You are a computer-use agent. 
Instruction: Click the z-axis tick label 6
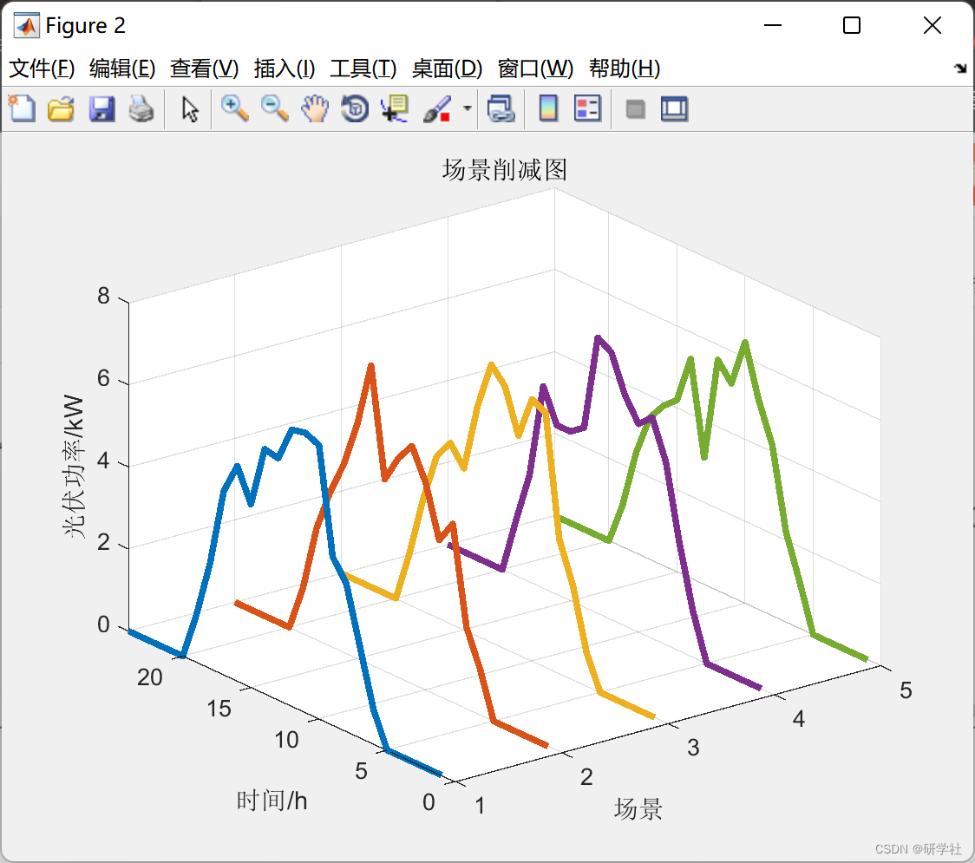pyautogui.click(x=103, y=378)
